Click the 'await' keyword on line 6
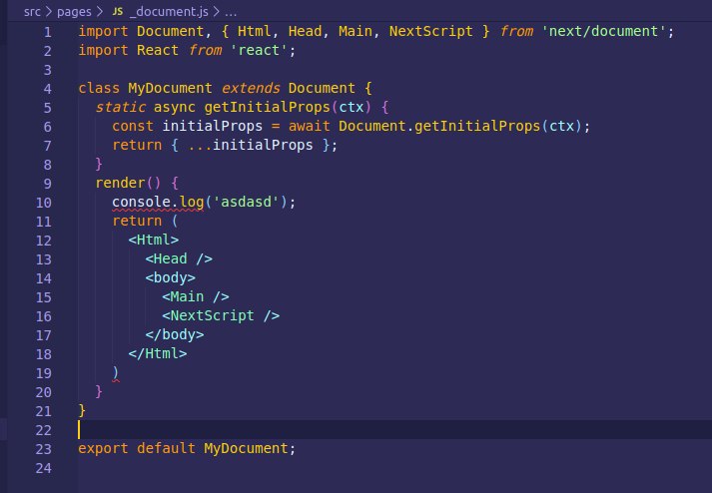Viewport: 712px width, 493px height. click(x=309, y=126)
